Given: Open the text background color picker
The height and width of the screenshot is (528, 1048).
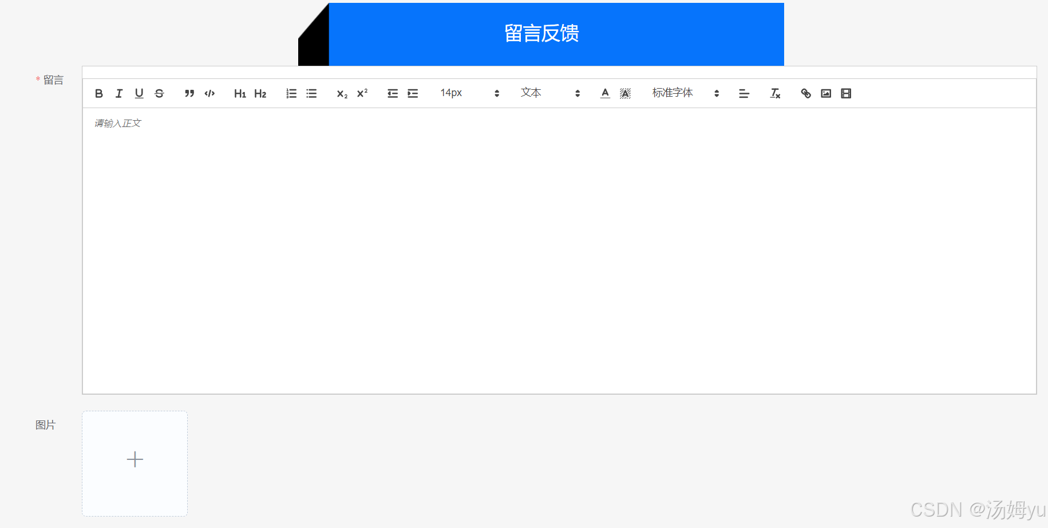Looking at the screenshot, I should tap(625, 93).
